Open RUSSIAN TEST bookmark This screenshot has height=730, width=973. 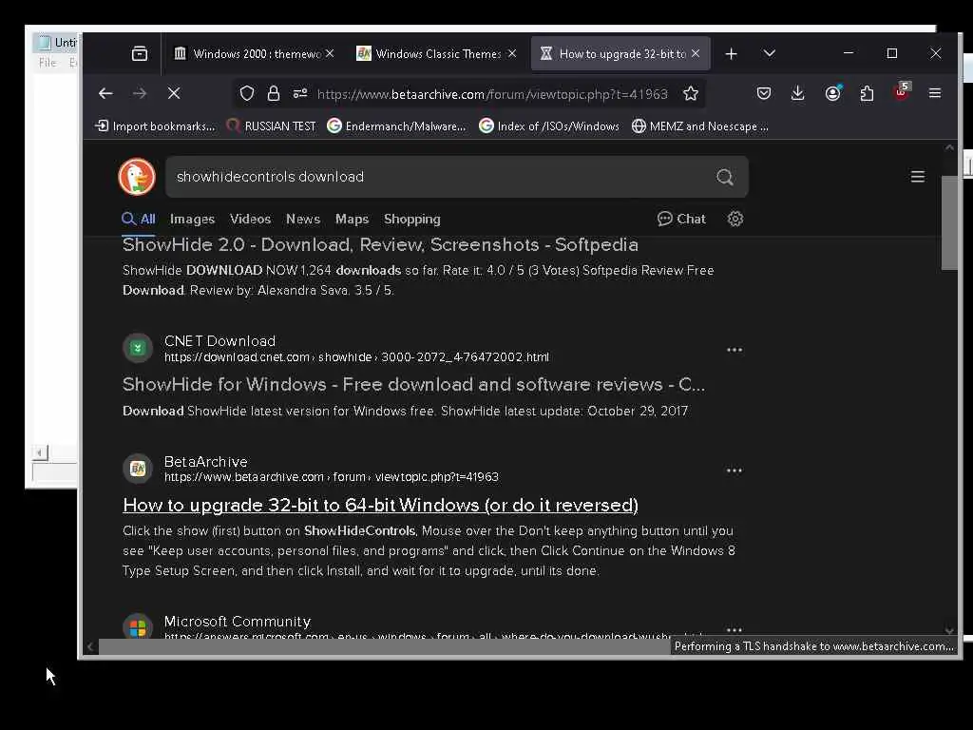[271, 126]
